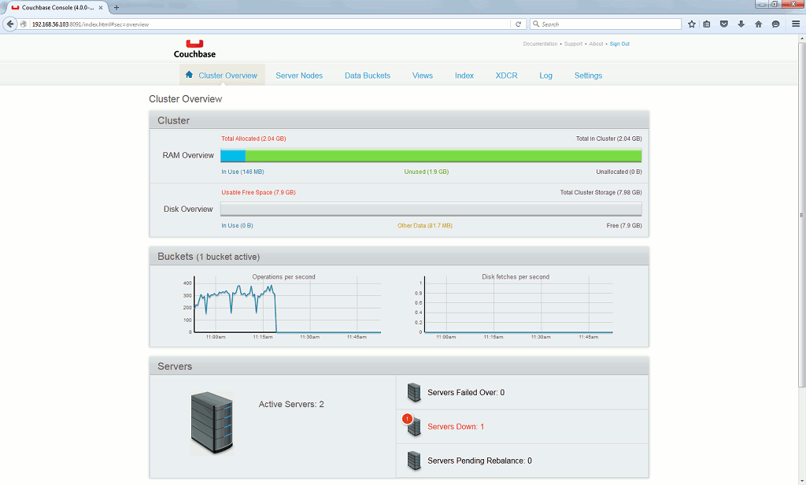806x485 pixels.
Task: Open the Documentation link
Action: pyautogui.click(x=540, y=44)
